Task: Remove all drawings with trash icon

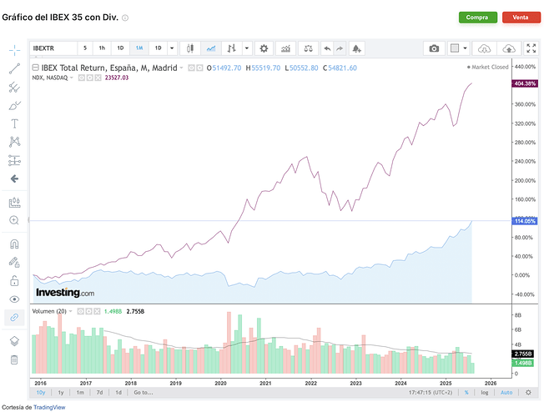Action: (14, 359)
